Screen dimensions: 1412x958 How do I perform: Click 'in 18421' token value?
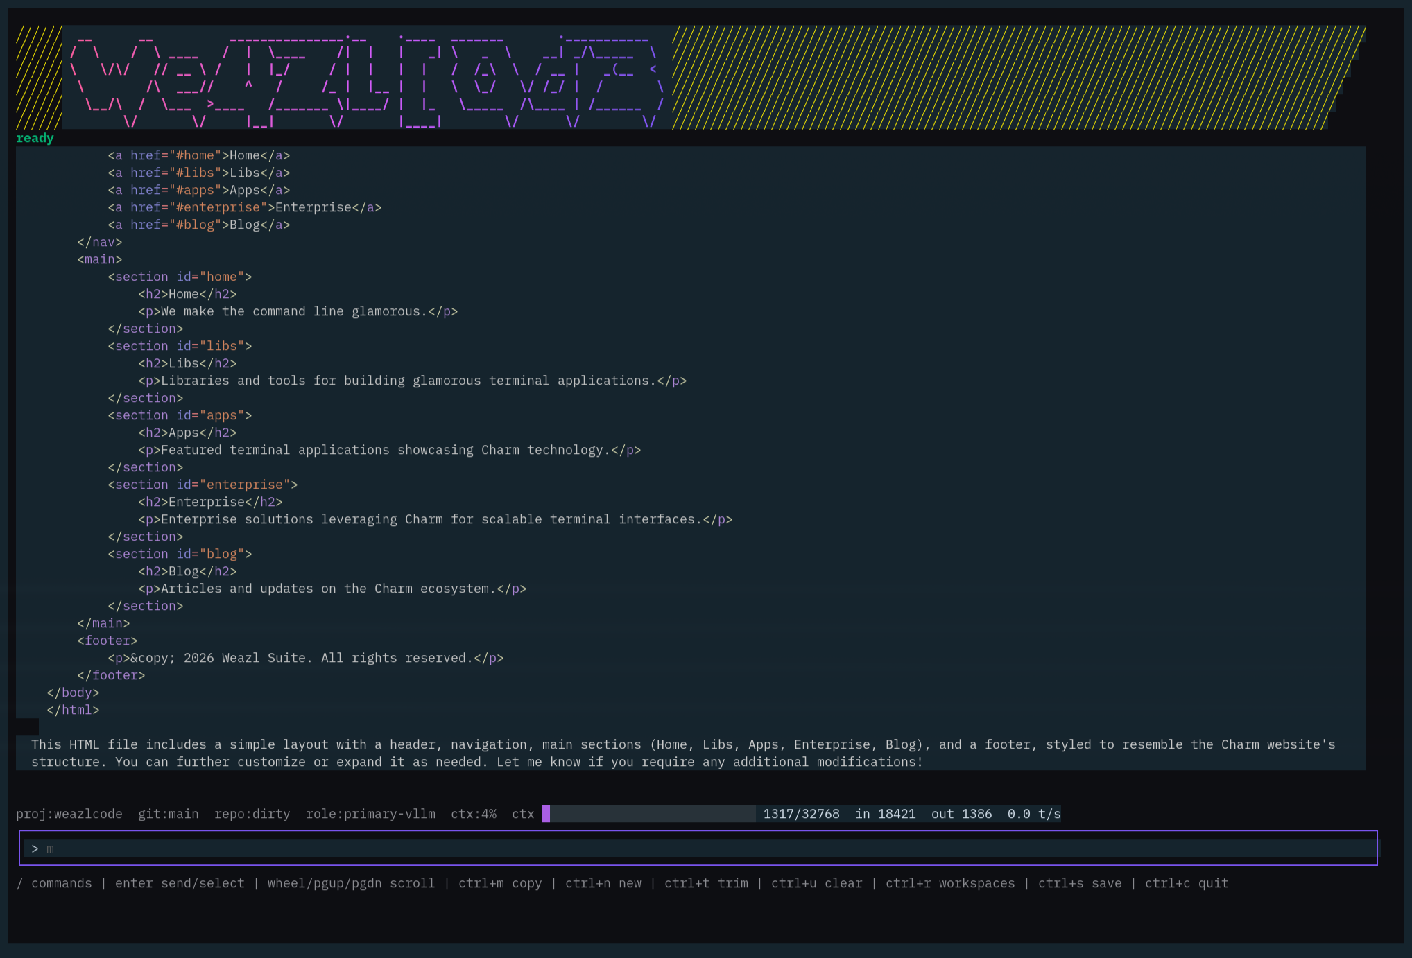[886, 814]
